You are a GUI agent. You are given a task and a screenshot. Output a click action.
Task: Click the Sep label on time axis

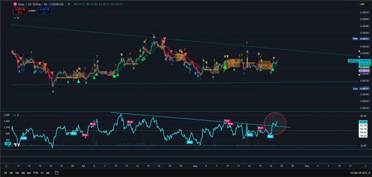point(307,166)
